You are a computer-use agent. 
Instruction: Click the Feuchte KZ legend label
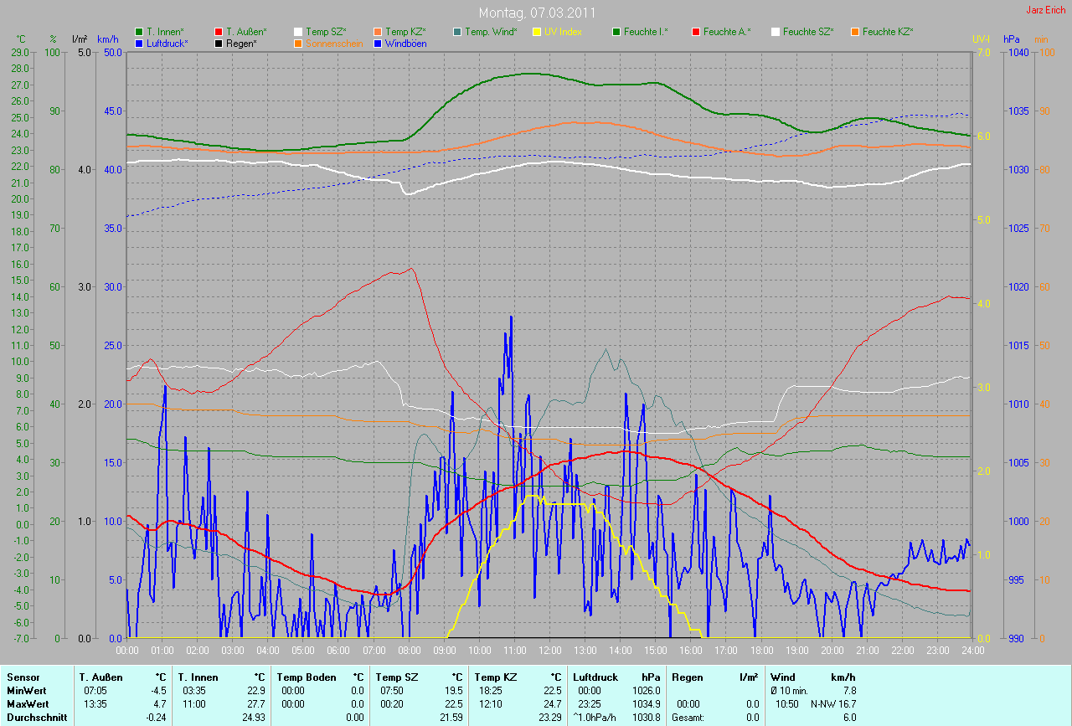point(888,32)
